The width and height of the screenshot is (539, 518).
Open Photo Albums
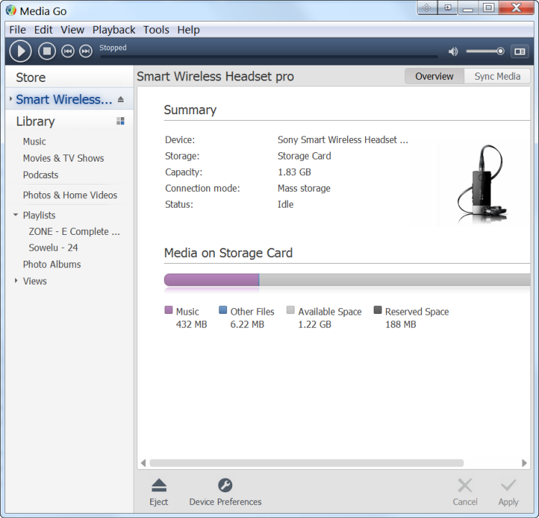coord(52,264)
